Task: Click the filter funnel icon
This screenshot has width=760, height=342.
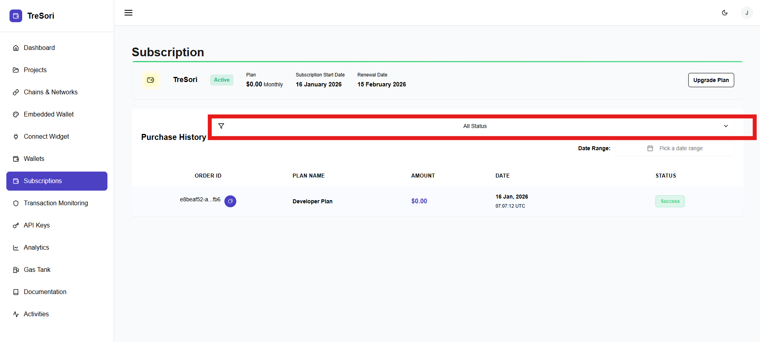Action: click(x=221, y=126)
